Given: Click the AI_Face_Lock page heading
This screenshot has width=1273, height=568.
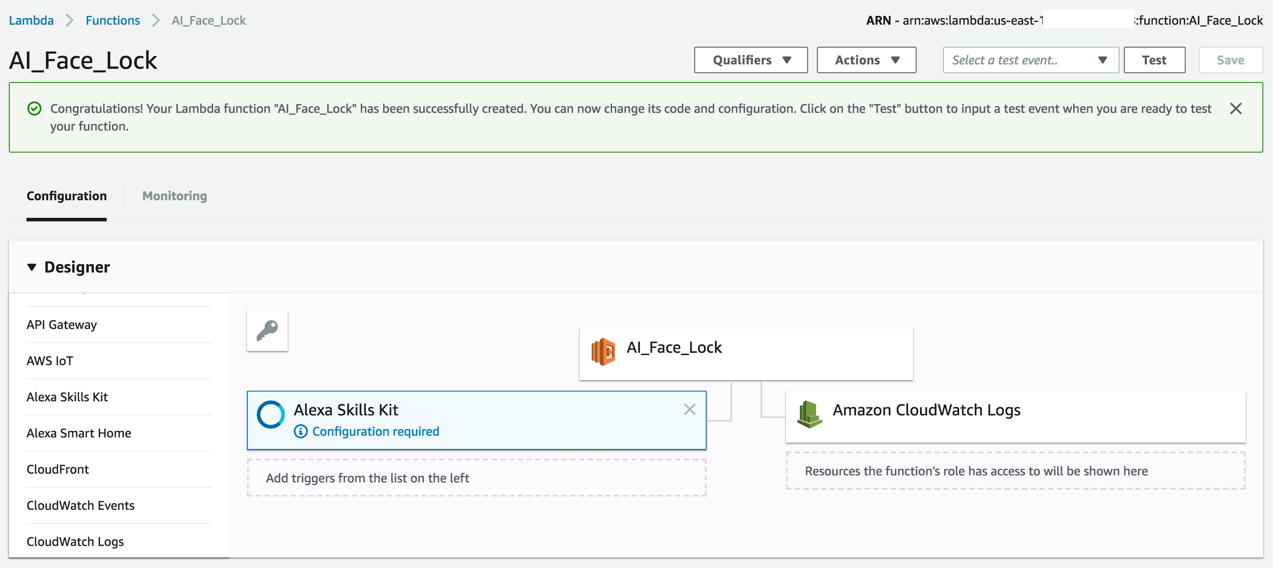Looking at the screenshot, I should click(83, 61).
